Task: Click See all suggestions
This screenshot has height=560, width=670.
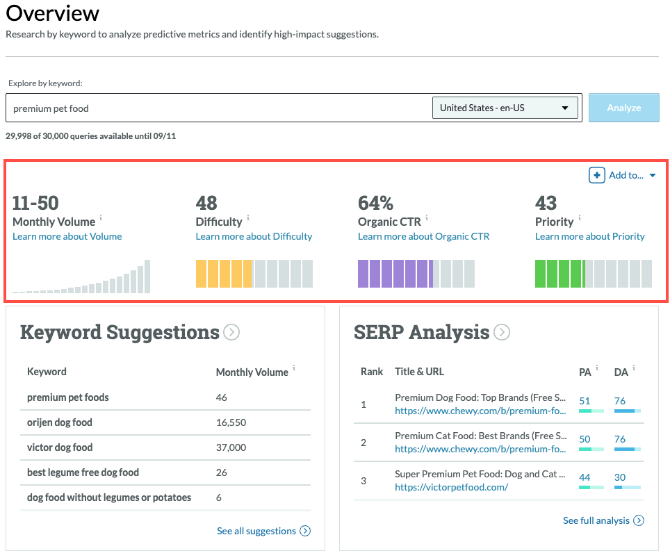Action: pos(256,531)
